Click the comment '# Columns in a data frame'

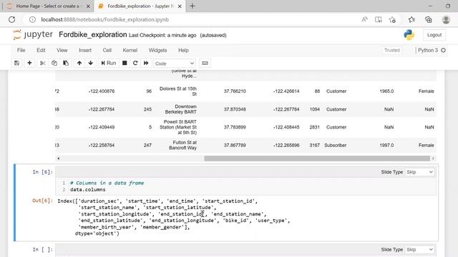click(107, 183)
